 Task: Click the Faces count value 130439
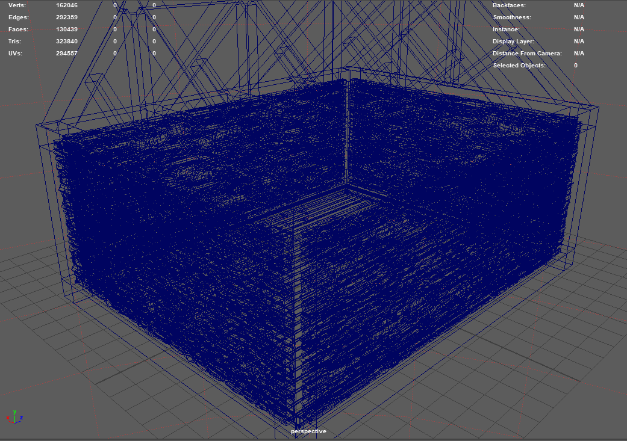[66, 29]
